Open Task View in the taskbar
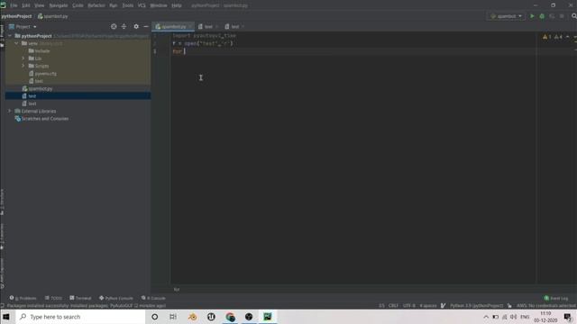This screenshot has width=577, height=324. tap(173, 317)
